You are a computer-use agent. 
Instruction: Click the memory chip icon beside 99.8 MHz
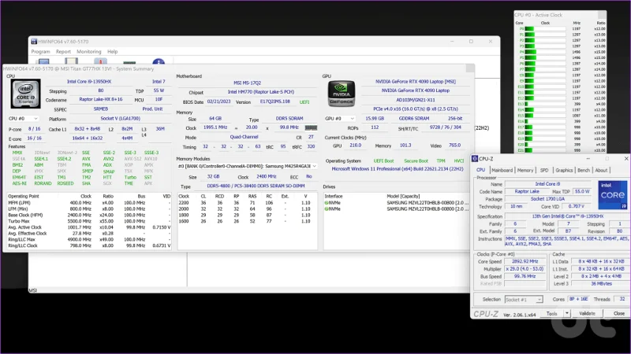click(311, 127)
